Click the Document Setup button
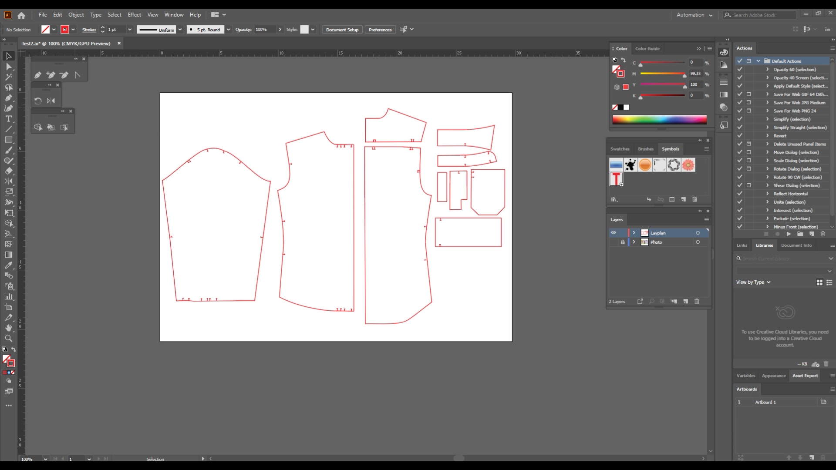Screen dimensions: 836x470 (x=342, y=29)
